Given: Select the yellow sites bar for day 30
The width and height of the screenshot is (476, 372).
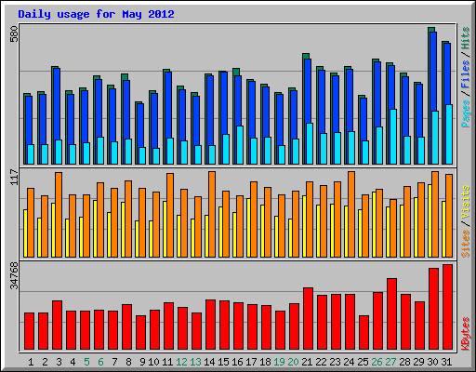Looking at the screenshot, I should click(x=430, y=220).
